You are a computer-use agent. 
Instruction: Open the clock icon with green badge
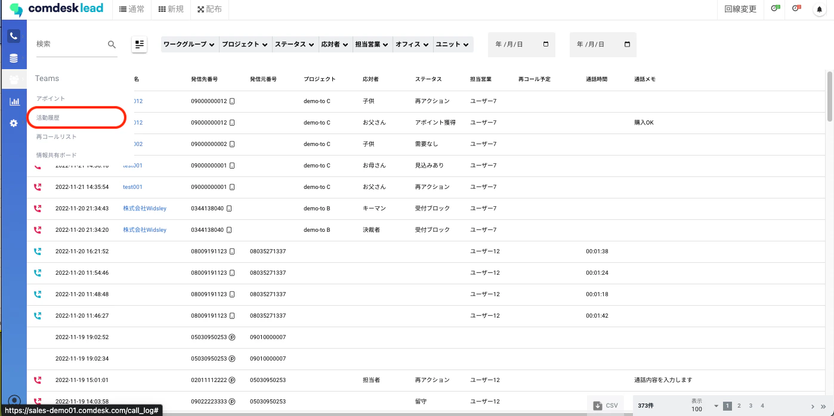[776, 9]
